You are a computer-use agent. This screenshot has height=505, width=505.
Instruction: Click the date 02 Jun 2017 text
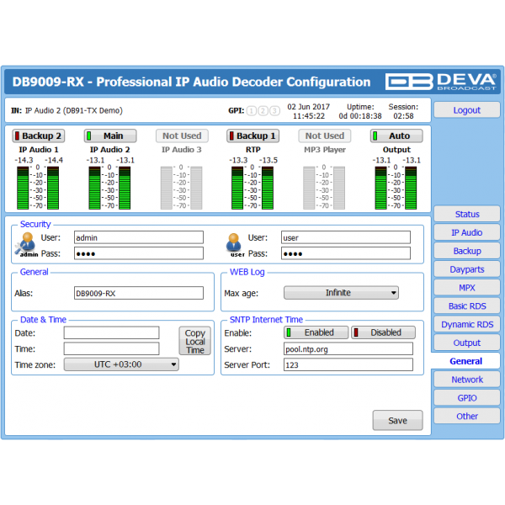click(309, 107)
